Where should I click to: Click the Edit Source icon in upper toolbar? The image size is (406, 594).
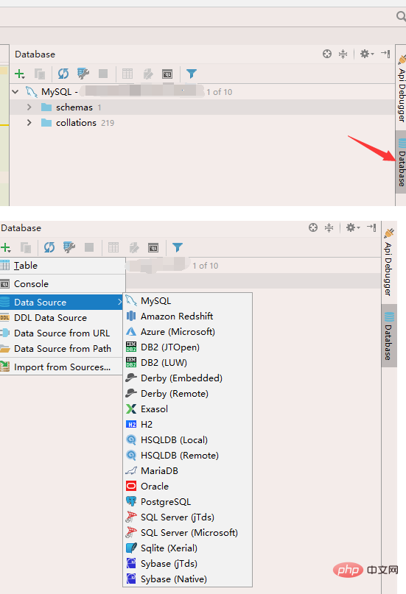coord(148,74)
